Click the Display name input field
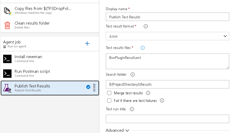236x133 pixels. [x=167, y=17]
